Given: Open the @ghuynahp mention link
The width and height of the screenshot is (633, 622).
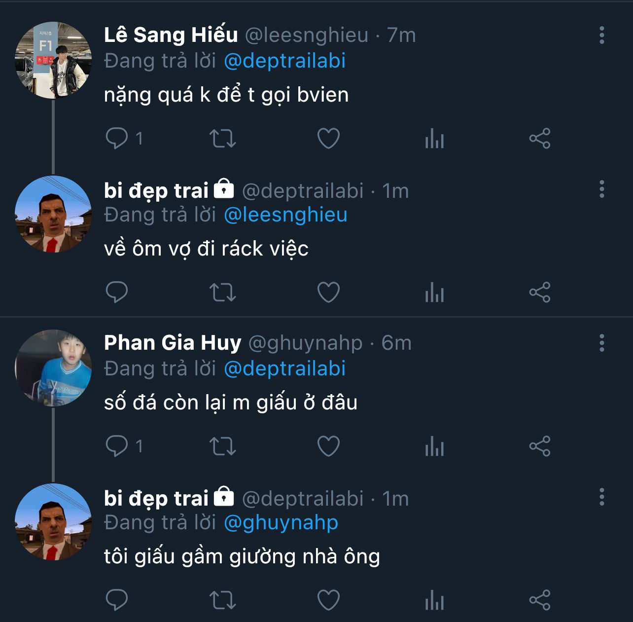Looking at the screenshot, I should (281, 523).
